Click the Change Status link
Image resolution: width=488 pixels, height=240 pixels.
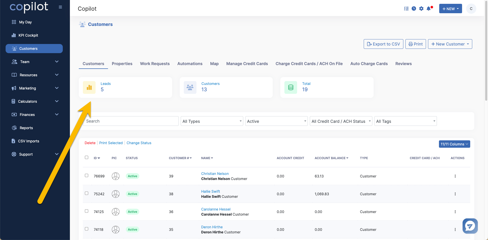tap(139, 143)
